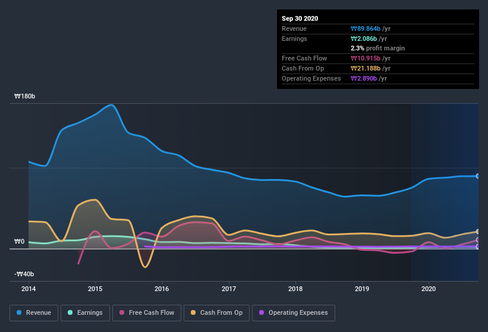
Task: Click the ₩0 y-axis label
Action: (x=19, y=241)
